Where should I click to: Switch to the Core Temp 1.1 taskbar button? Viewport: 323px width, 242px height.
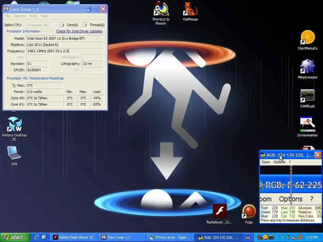[122, 237]
